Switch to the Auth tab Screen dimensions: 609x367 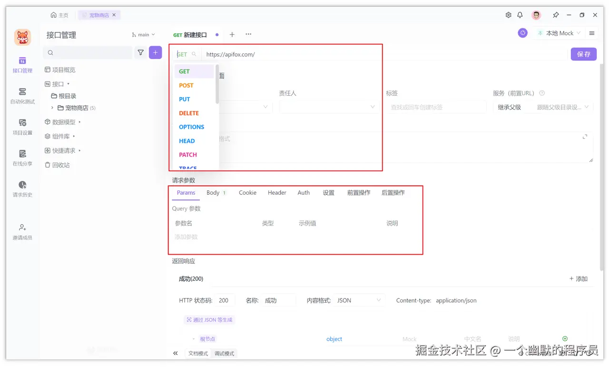(x=304, y=193)
